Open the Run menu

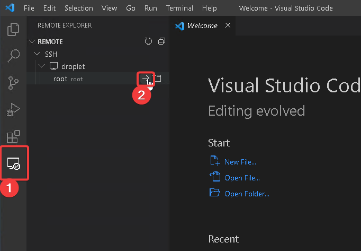pyautogui.click(x=151, y=8)
